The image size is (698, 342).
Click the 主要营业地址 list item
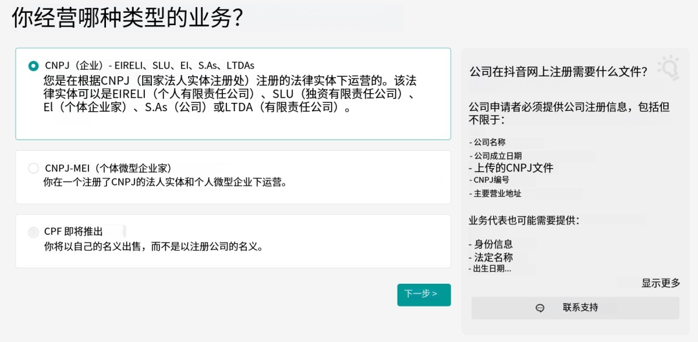click(497, 193)
